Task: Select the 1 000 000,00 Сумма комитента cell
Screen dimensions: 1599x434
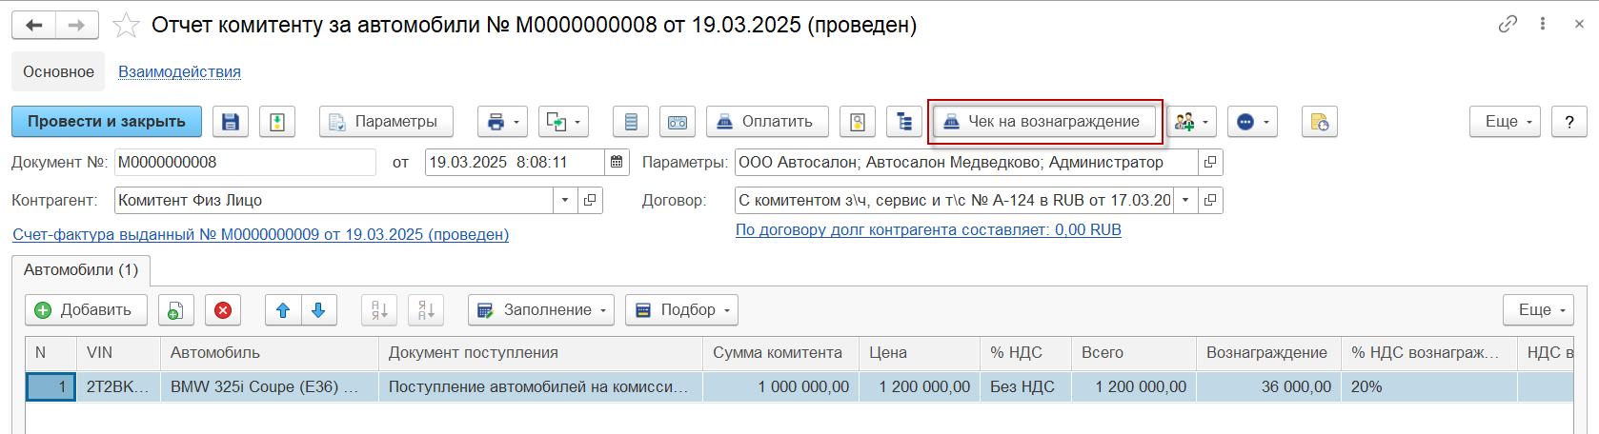Action: (780, 387)
